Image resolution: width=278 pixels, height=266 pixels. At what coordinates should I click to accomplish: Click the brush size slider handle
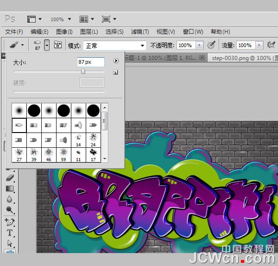click(x=83, y=71)
